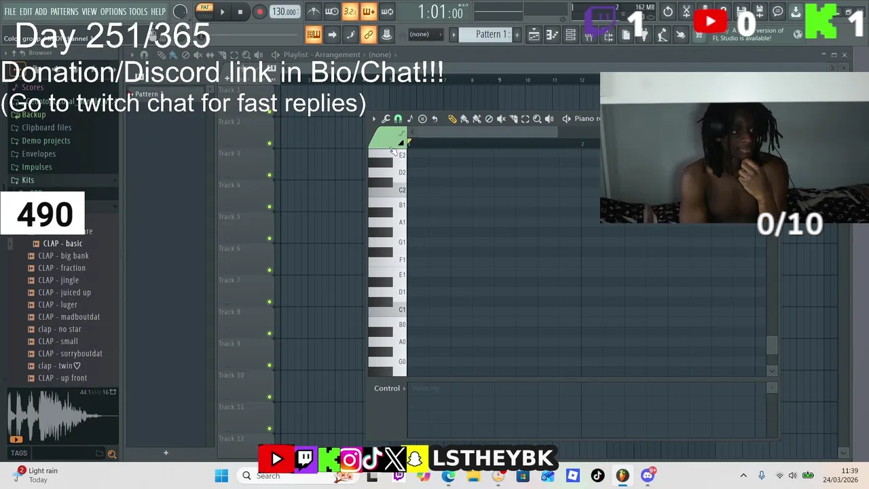869x489 pixels.
Task: Select the piano roll Delete tool
Action: point(489,119)
